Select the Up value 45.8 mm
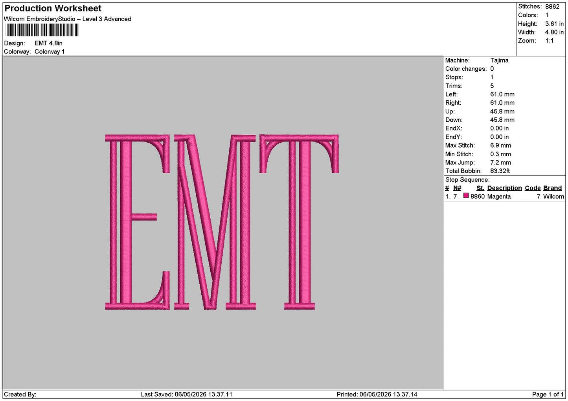 (502, 112)
